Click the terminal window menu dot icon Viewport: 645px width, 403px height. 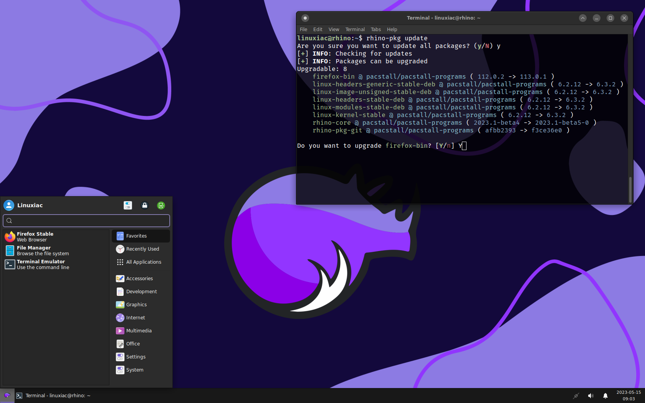pyautogui.click(x=305, y=18)
